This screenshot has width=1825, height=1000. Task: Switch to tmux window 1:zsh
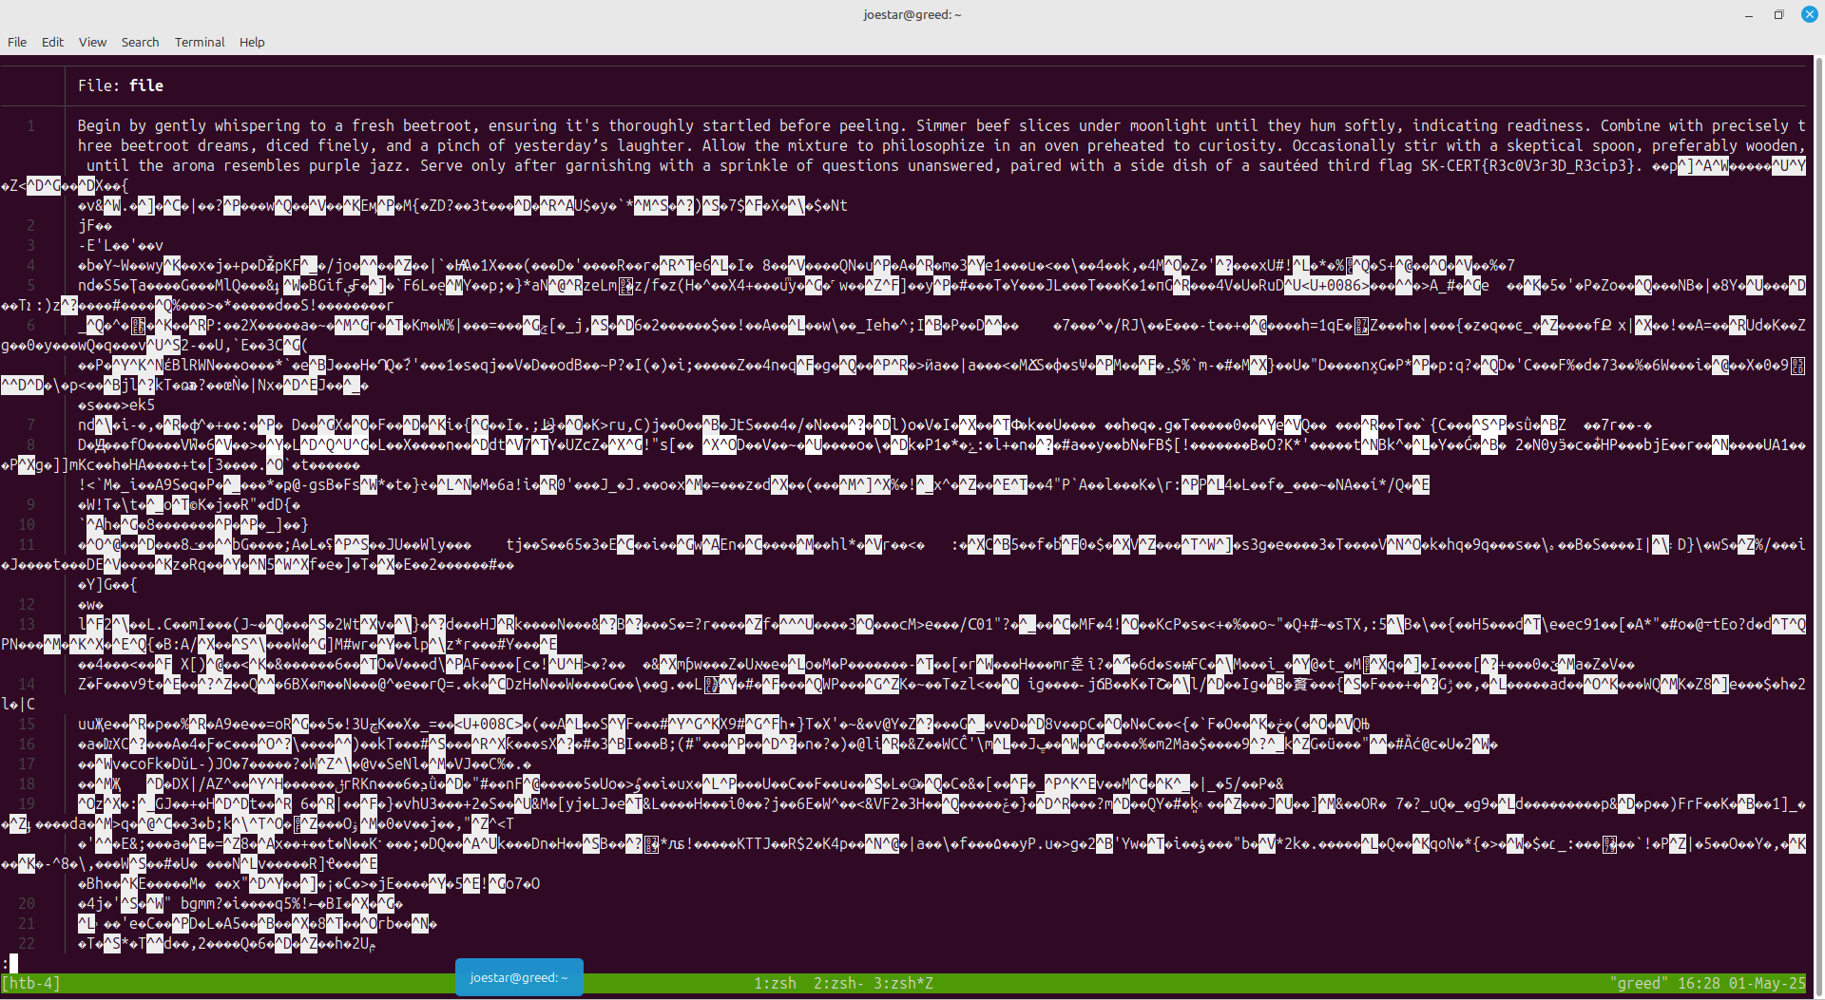[x=775, y=984]
